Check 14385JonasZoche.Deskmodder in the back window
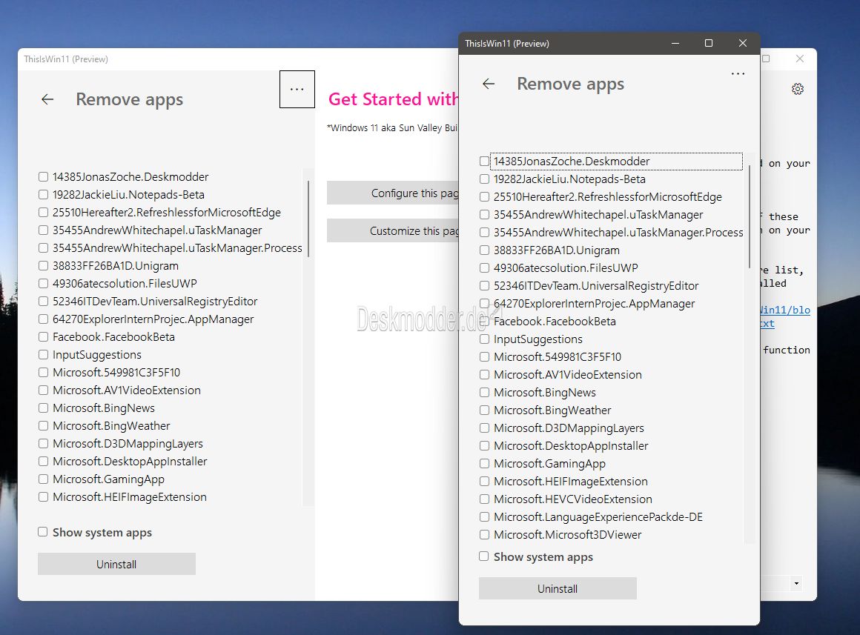This screenshot has height=635, width=860. (x=43, y=176)
